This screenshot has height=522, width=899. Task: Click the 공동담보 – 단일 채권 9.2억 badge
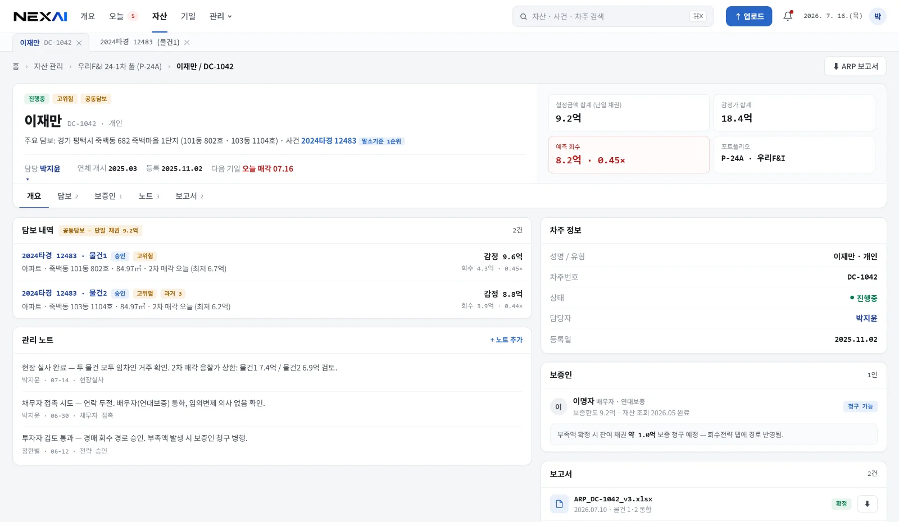101,231
